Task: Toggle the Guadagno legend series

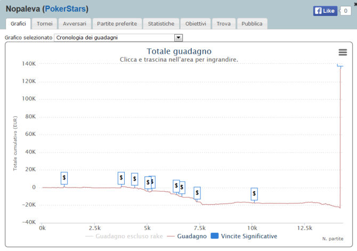Action: tap(187, 236)
